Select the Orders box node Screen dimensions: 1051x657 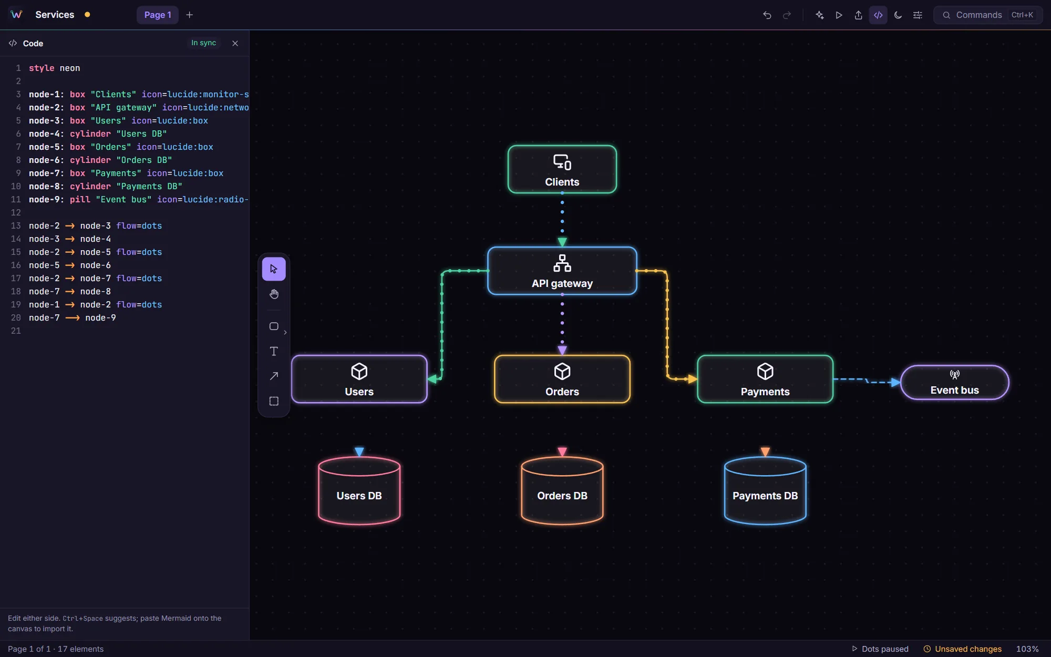562,379
